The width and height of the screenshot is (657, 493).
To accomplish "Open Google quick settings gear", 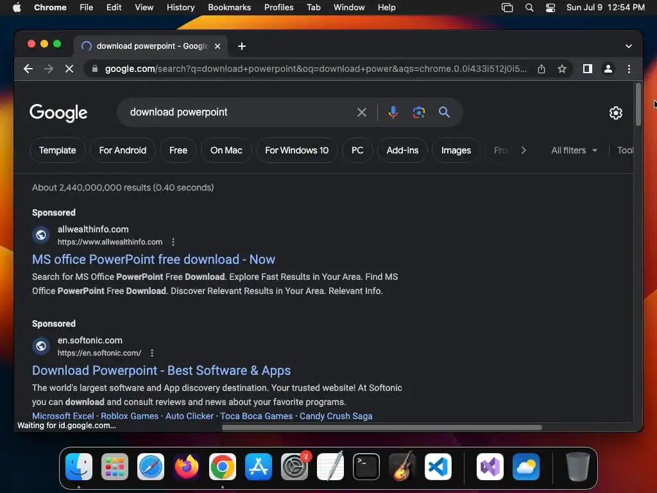I will (615, 113).
